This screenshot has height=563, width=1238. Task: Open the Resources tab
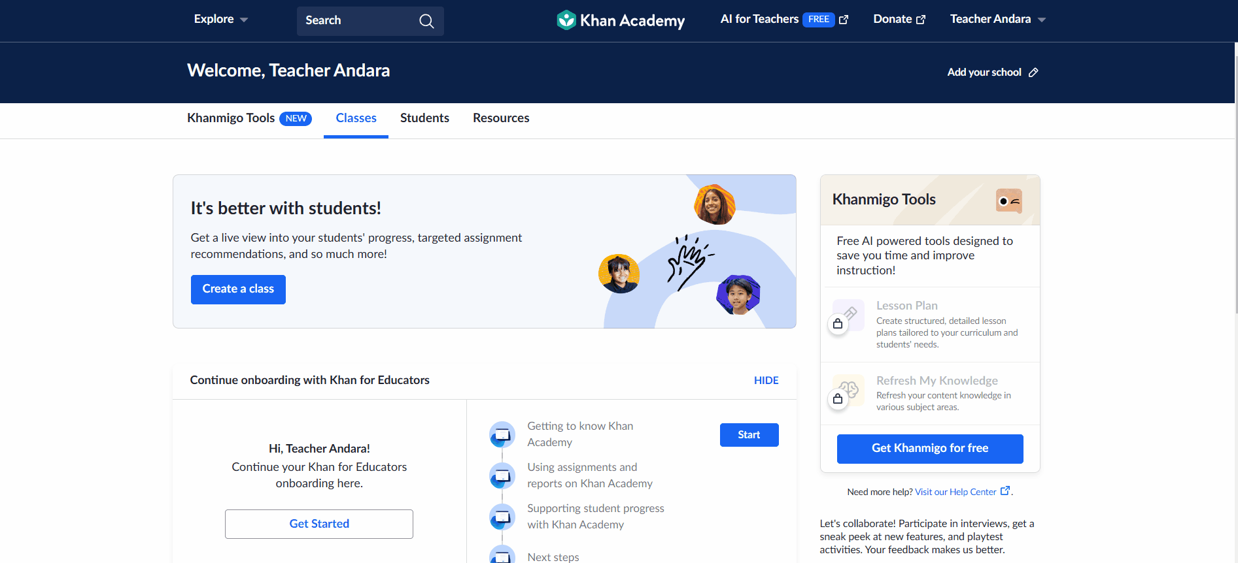click(x=501, y=118)
